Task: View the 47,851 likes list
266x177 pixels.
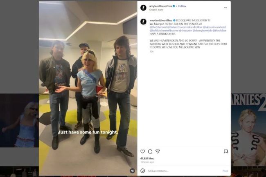Action: pyautogui.click(x=147, y=158)
